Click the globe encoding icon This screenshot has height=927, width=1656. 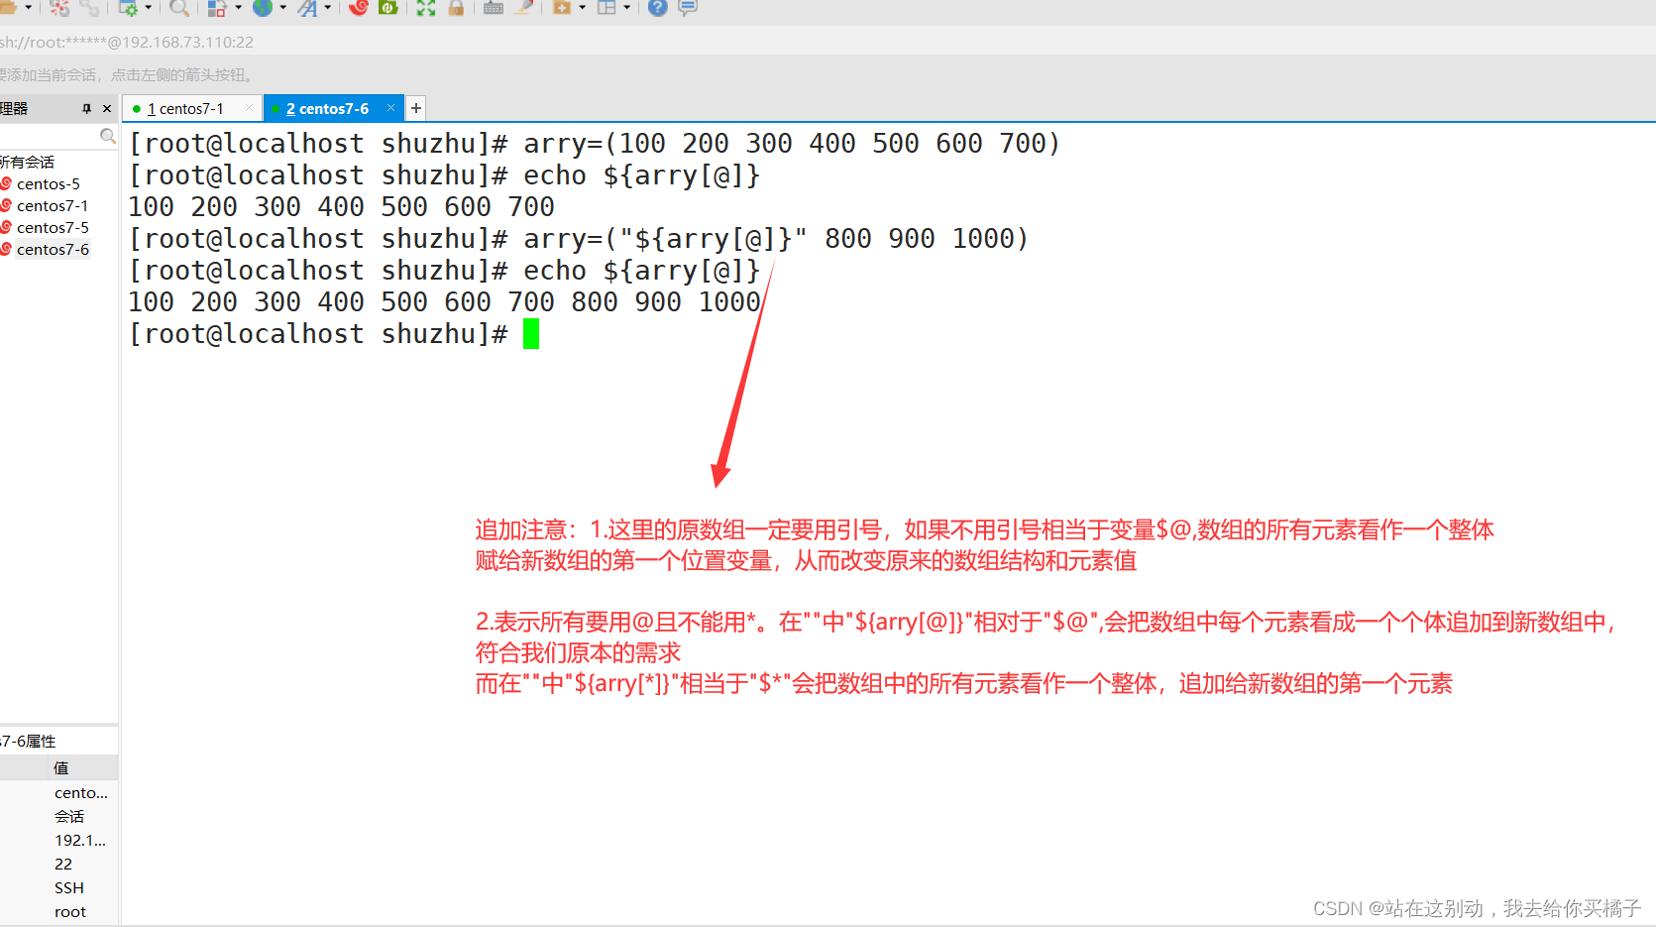(x=263, y=8)
